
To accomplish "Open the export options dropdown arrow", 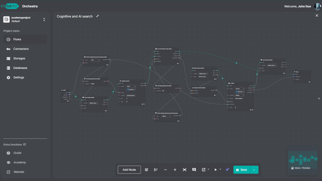I will 209,169.
